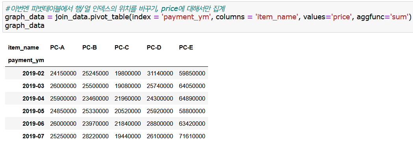Click the value 64890000 in PC-E

[192, 98]
